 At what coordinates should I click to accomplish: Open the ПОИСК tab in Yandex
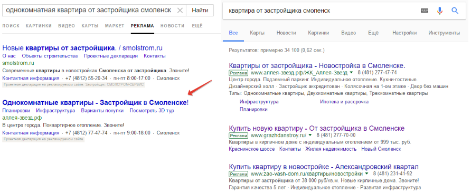point(11,26)
